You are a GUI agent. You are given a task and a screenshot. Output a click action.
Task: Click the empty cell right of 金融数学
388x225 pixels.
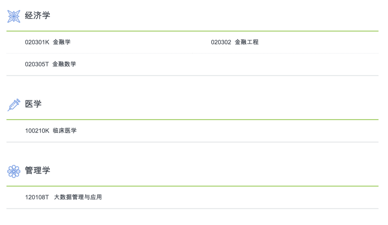286,64
